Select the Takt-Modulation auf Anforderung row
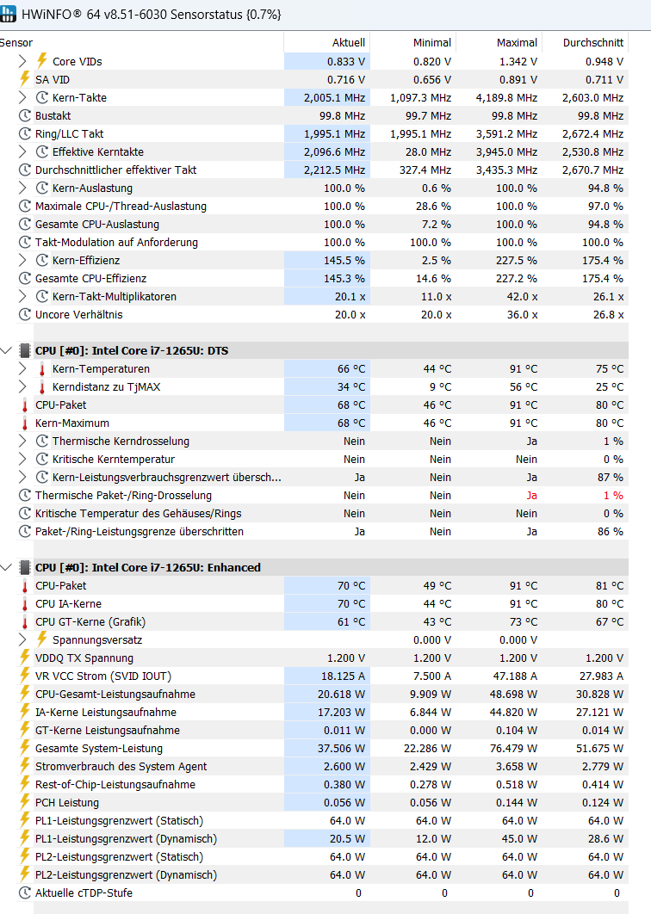The width and height of the screenshot is (651, 914). coord(323,242)
